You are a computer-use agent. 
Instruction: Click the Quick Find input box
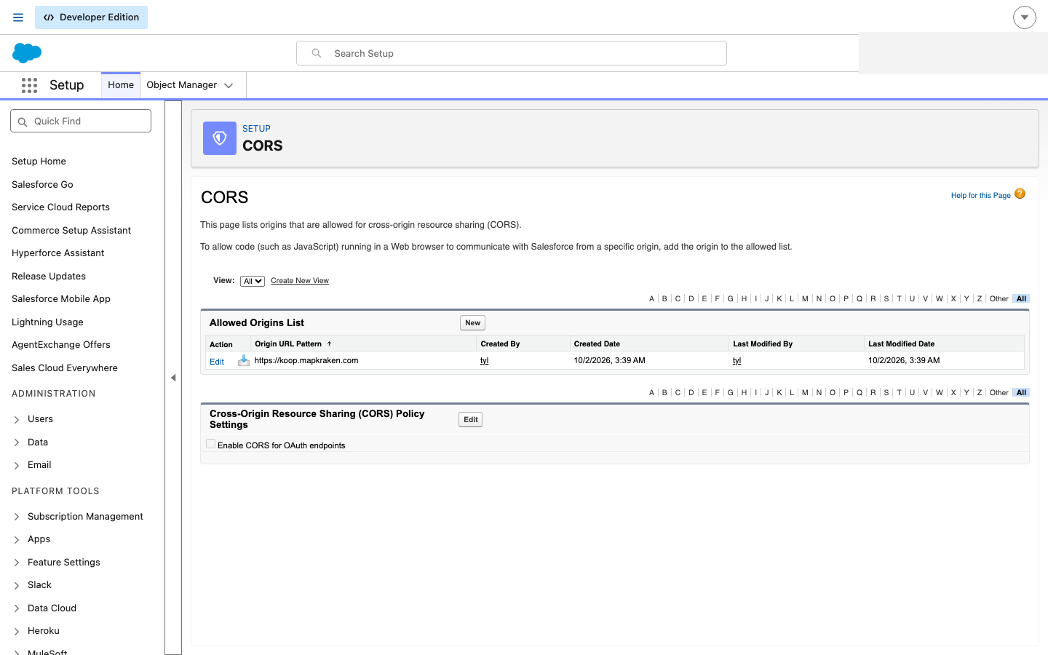click(81, 122)
